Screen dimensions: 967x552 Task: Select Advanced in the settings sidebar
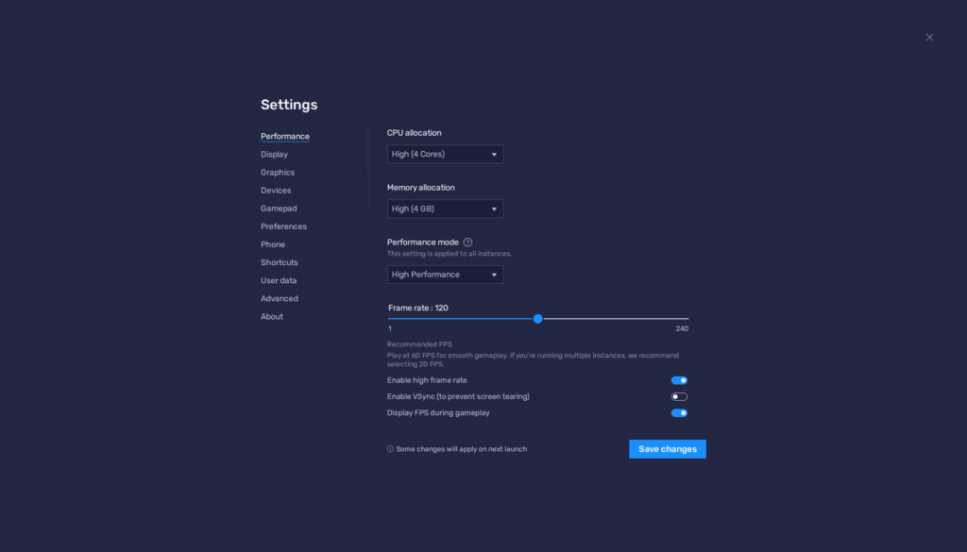(x=279, y=298)
